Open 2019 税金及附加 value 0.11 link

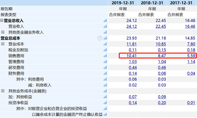point(133,50)
